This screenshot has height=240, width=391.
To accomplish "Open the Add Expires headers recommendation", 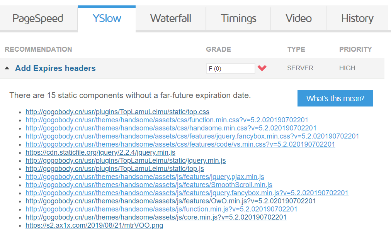I will click(55, 68).
